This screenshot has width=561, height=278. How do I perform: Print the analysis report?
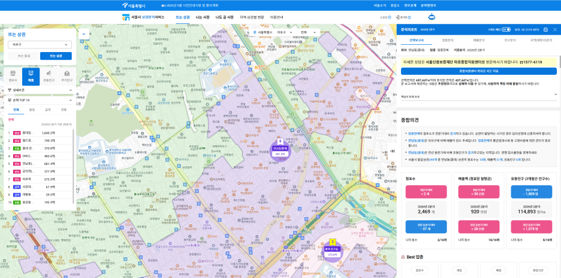545,30
